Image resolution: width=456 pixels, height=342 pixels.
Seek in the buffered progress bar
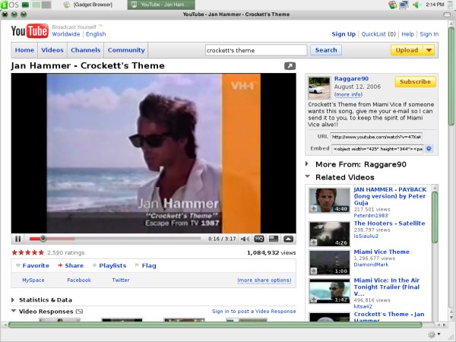point(61,239)
